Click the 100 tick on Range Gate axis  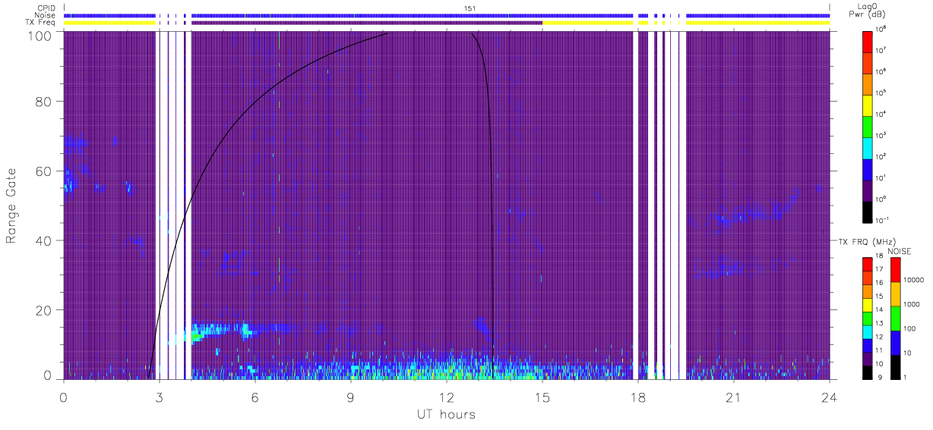(40, 36)
